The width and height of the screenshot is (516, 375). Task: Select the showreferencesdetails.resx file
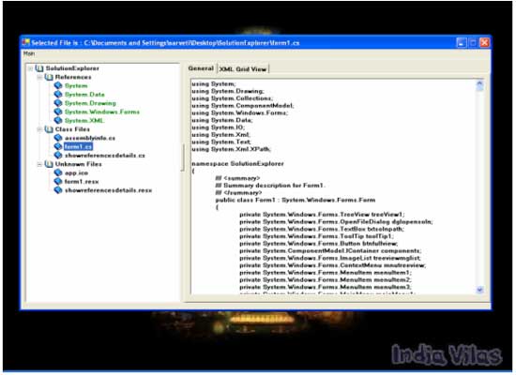pos(108,190)
